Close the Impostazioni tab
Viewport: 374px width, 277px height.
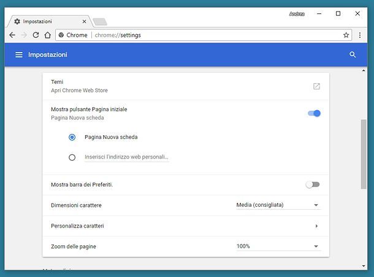[84, 21]
